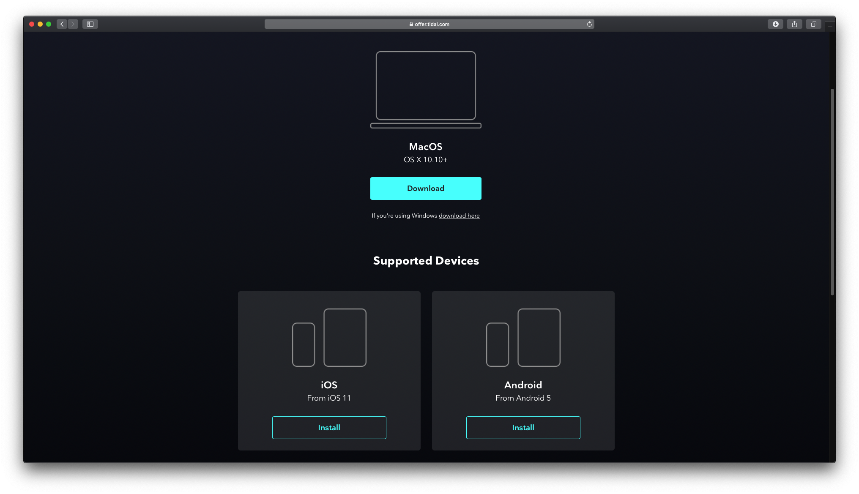Close the Safari window with the red button
Screen dimensions: 859x494
32,24
